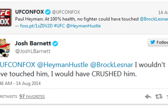168x108 pixels.
Task: Open Josh Barnett's profile name
Action: click(34, 44)
